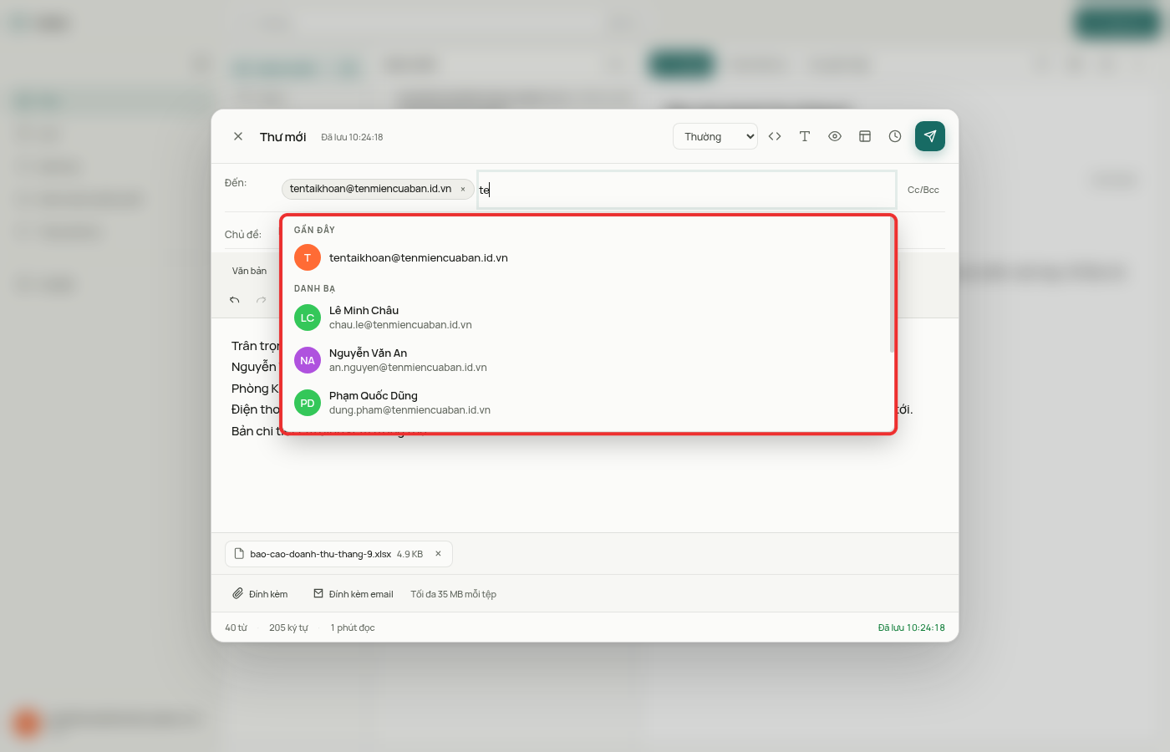The width and height of the screenshot is (1170, 752).
Task: Send the email with paper plane button
Action: coord(929,136)
